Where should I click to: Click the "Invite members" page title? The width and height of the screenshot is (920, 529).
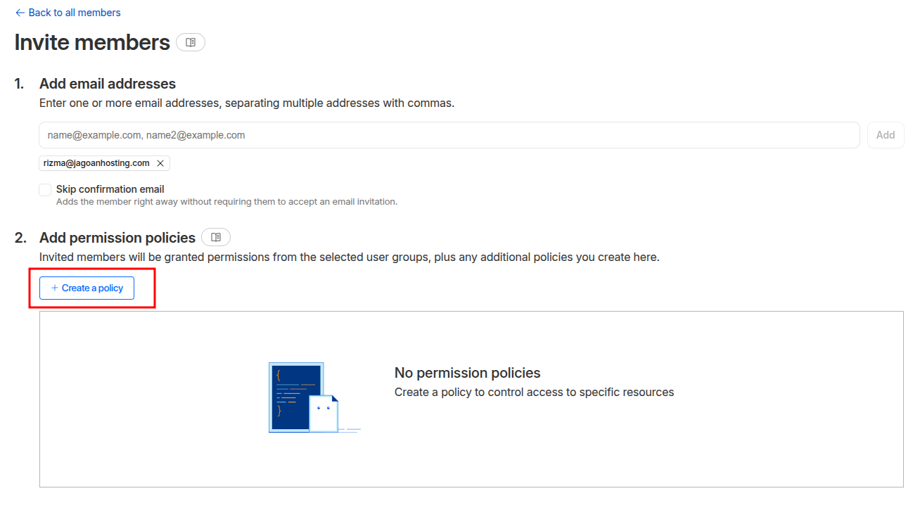92,42
